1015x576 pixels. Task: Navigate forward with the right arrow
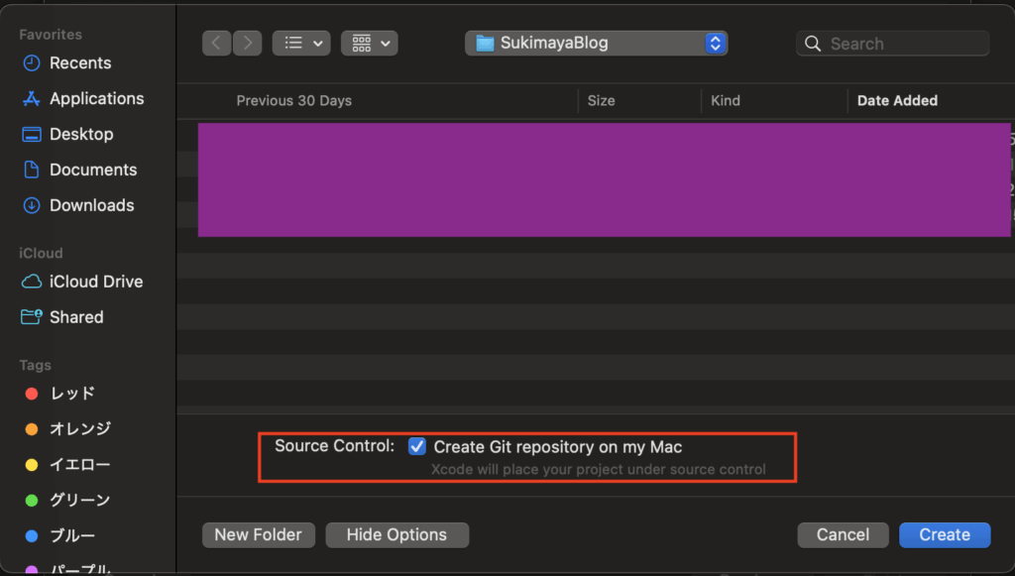click(x=247, y=44)
